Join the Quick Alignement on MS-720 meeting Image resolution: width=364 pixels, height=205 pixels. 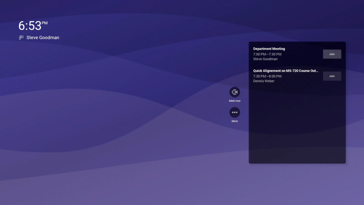(332, 76)
